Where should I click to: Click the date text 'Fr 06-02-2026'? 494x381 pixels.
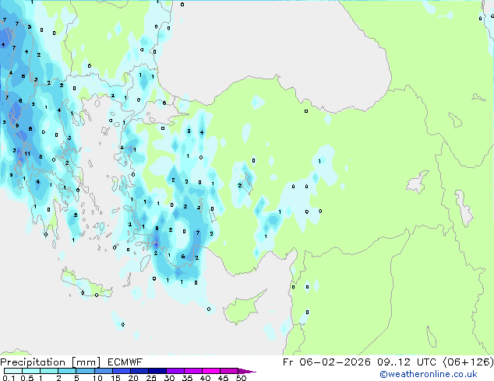[x=326, y=362]
